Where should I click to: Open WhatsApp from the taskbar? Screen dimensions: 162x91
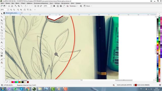click(x=15, y=89)
